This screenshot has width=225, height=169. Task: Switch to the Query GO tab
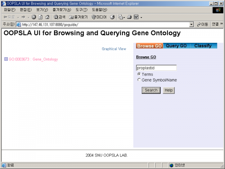[176, 46]
